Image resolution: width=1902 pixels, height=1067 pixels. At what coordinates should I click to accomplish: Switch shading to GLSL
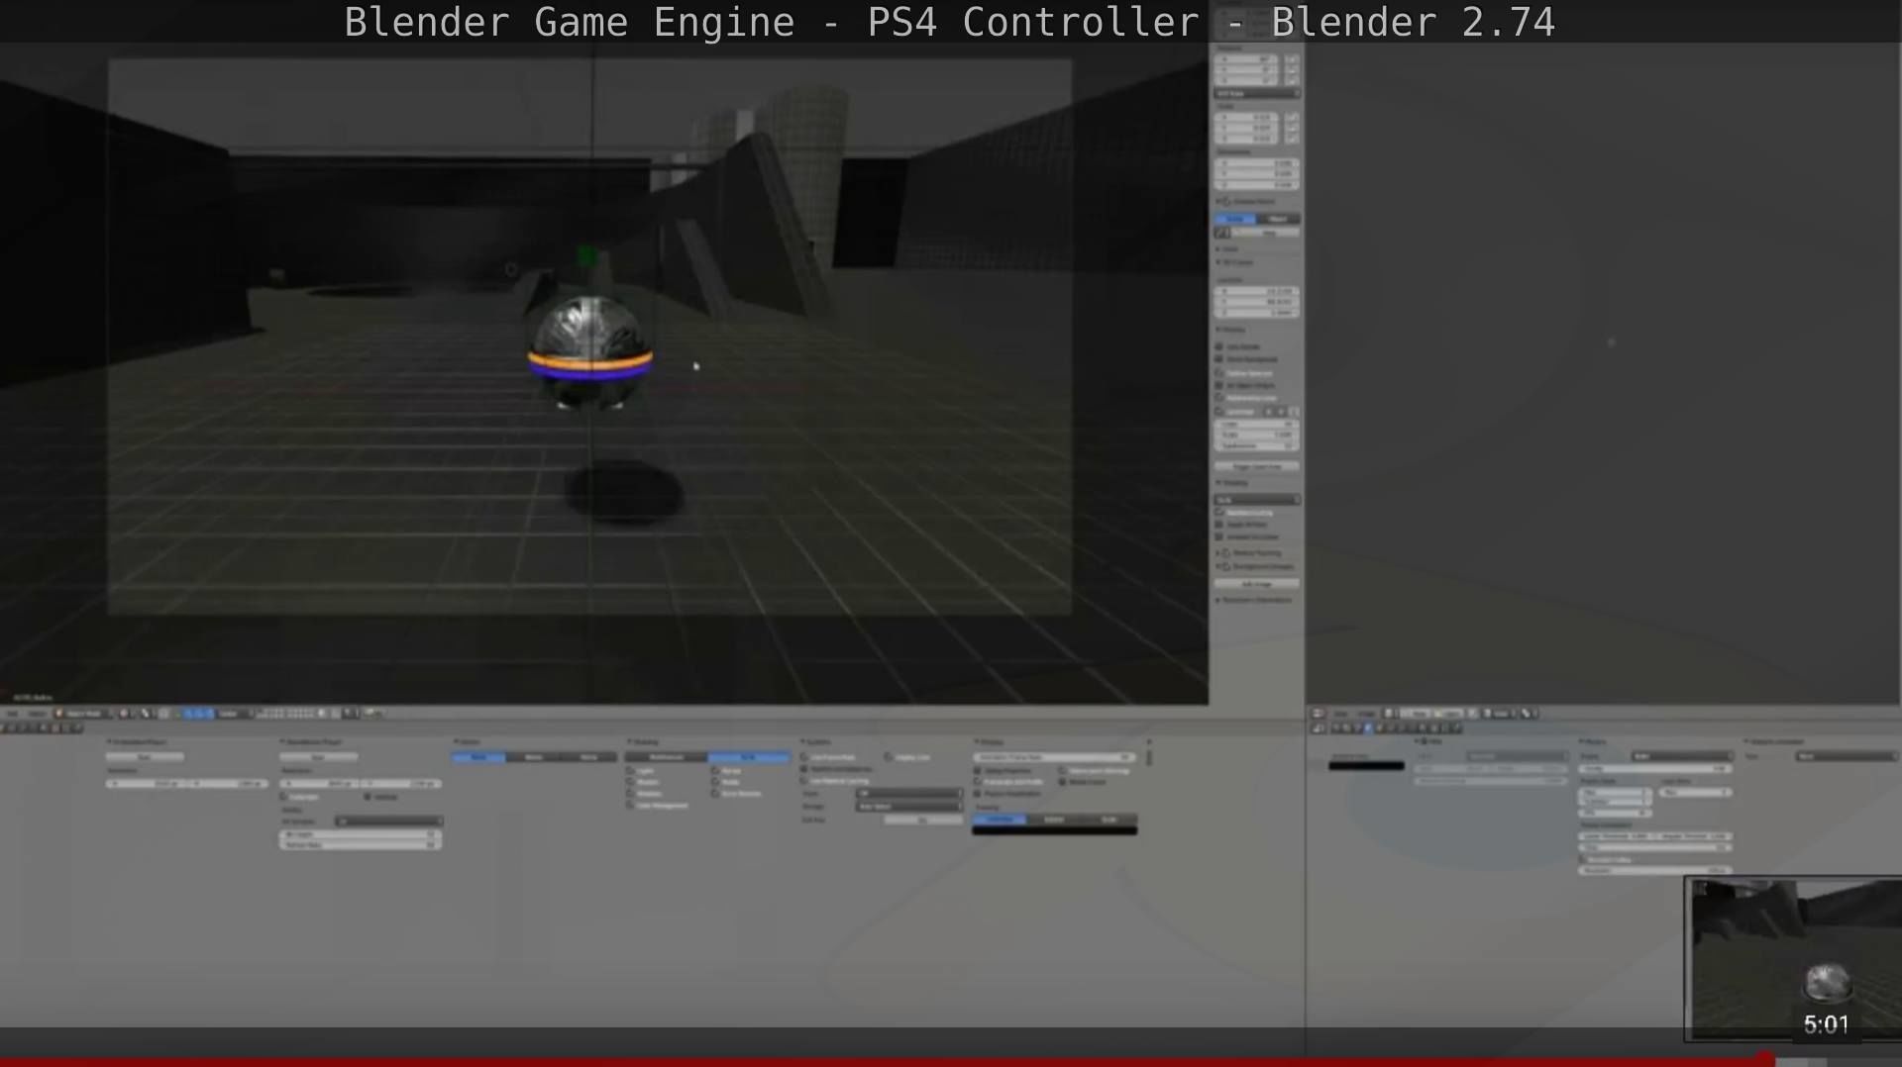click(x=750, y=757)
